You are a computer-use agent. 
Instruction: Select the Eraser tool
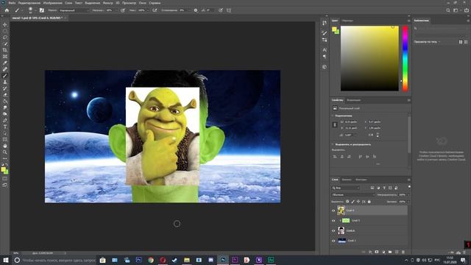click(5, 95)
